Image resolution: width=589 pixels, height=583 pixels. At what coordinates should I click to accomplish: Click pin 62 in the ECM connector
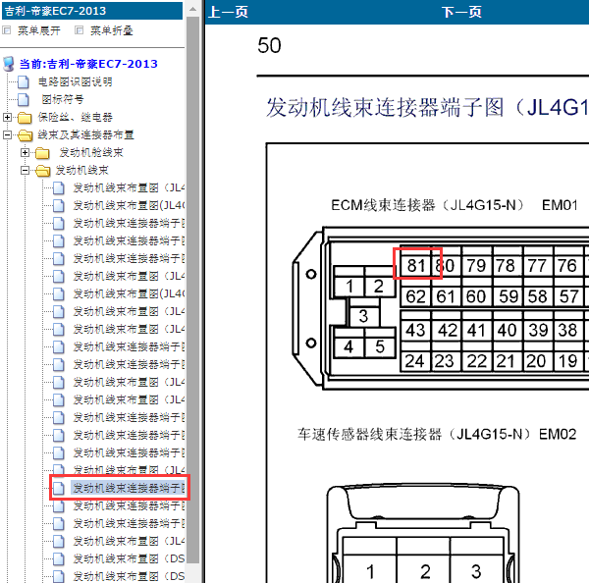(x=415, y=296)
